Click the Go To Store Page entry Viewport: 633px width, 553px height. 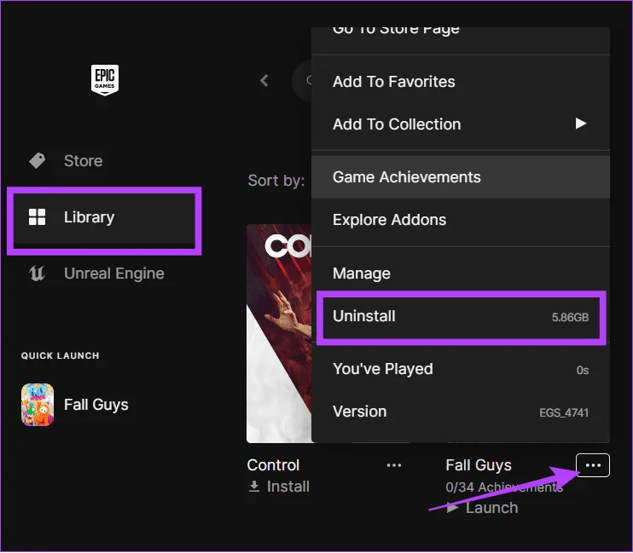click(x=461, y=33)
